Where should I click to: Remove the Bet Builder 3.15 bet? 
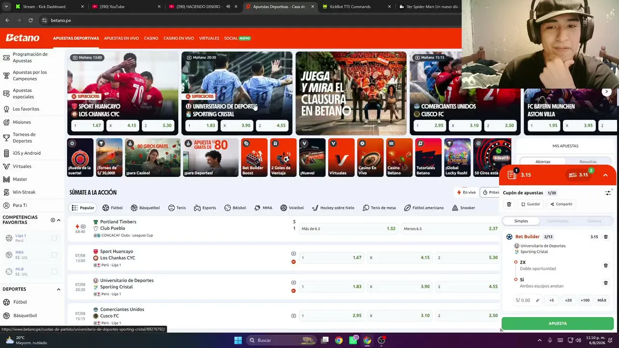(605, 237)
